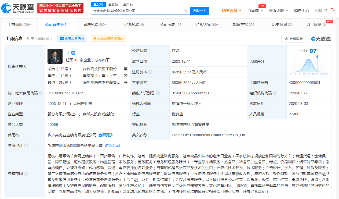Image resolution: width=339 pixels, height=199 pixels.
Task: Click the TianYanCha logo in header
Action: tap(18, 8)
